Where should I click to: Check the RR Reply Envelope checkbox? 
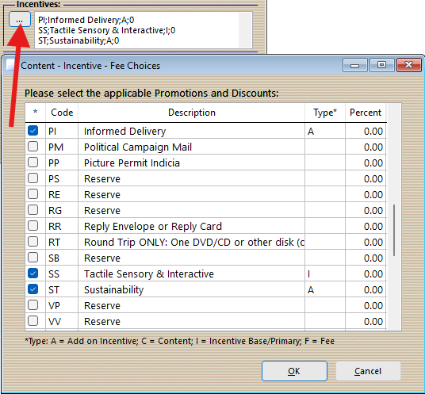pyautogui.click(x=33, y=226)
